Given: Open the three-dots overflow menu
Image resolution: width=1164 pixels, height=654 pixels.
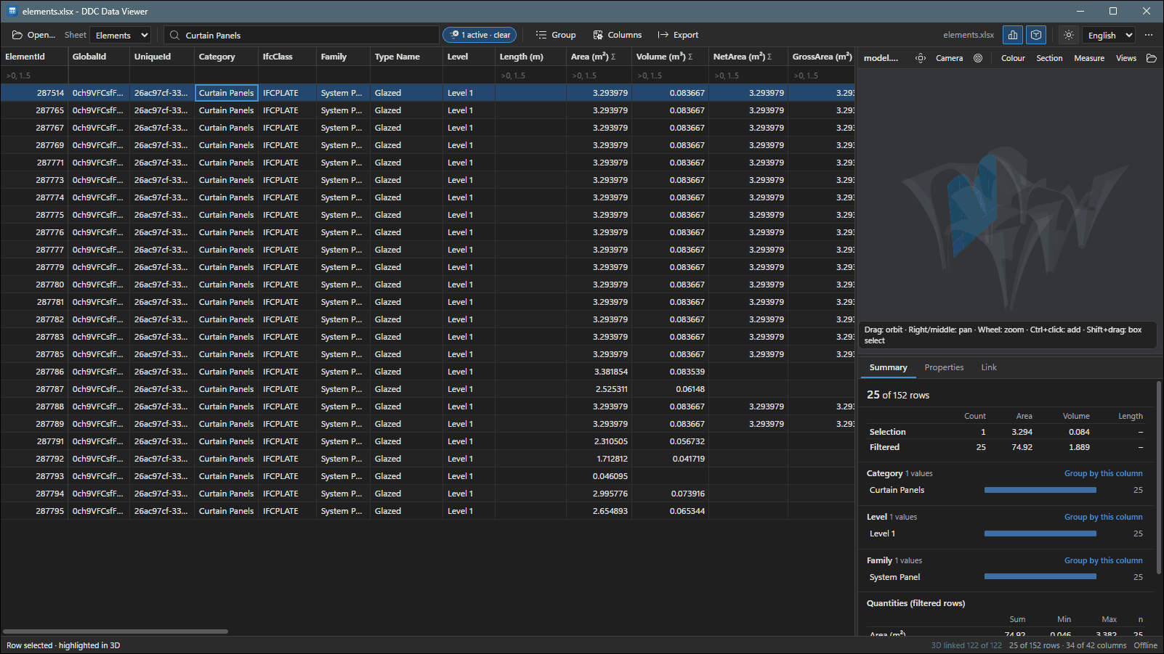Looking at the screenshot, I should click(1149, 35).
